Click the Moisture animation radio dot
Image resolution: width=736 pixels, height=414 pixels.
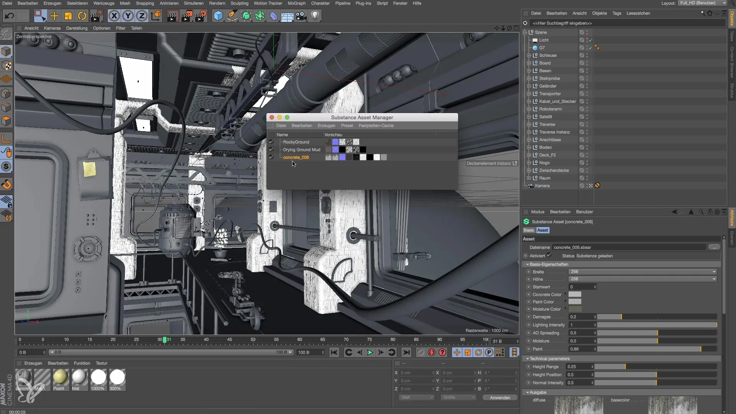tap(529, 341)
